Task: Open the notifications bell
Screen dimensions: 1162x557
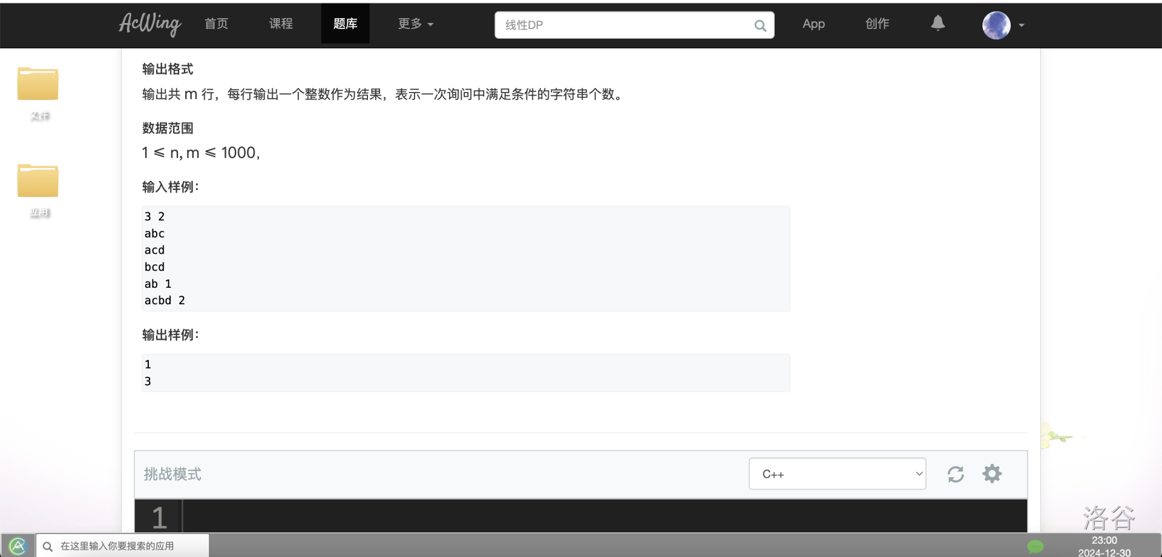Action: 937,24
